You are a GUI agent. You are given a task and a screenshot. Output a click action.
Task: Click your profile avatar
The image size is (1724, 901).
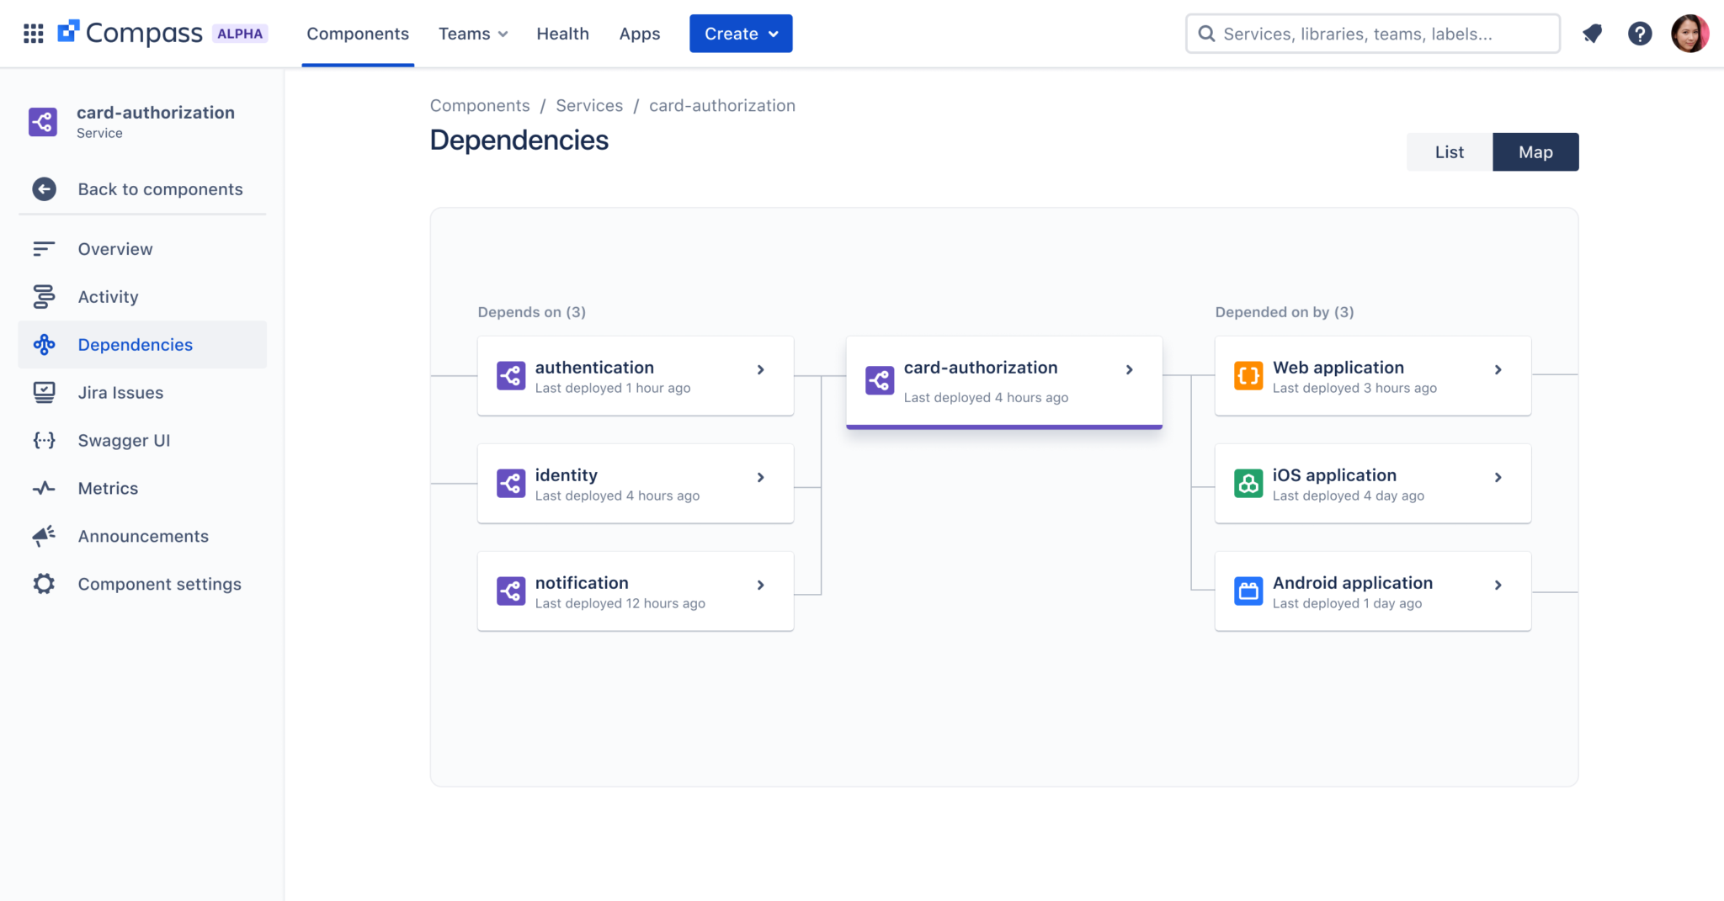pyautogui.click(x=1690, y=34)
